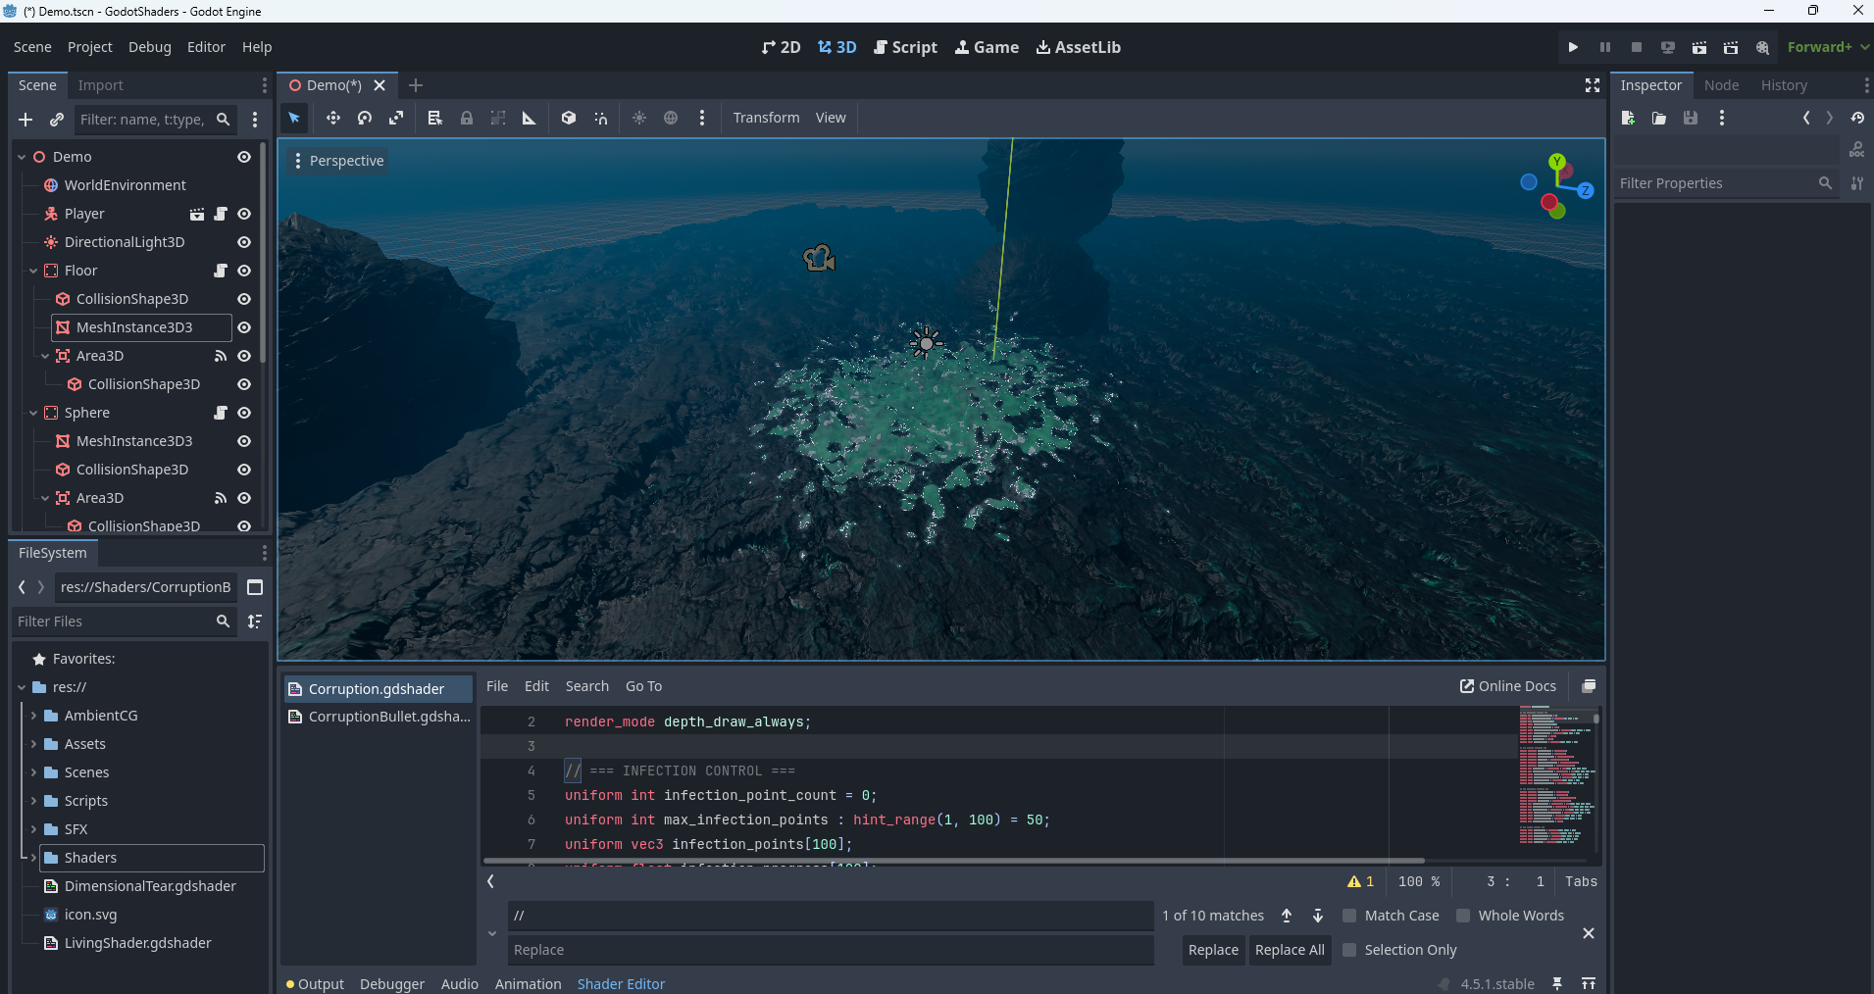Select the Rotate mode tool

point(365,118)
